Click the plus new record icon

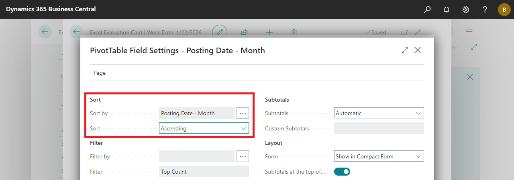point(269,32)
